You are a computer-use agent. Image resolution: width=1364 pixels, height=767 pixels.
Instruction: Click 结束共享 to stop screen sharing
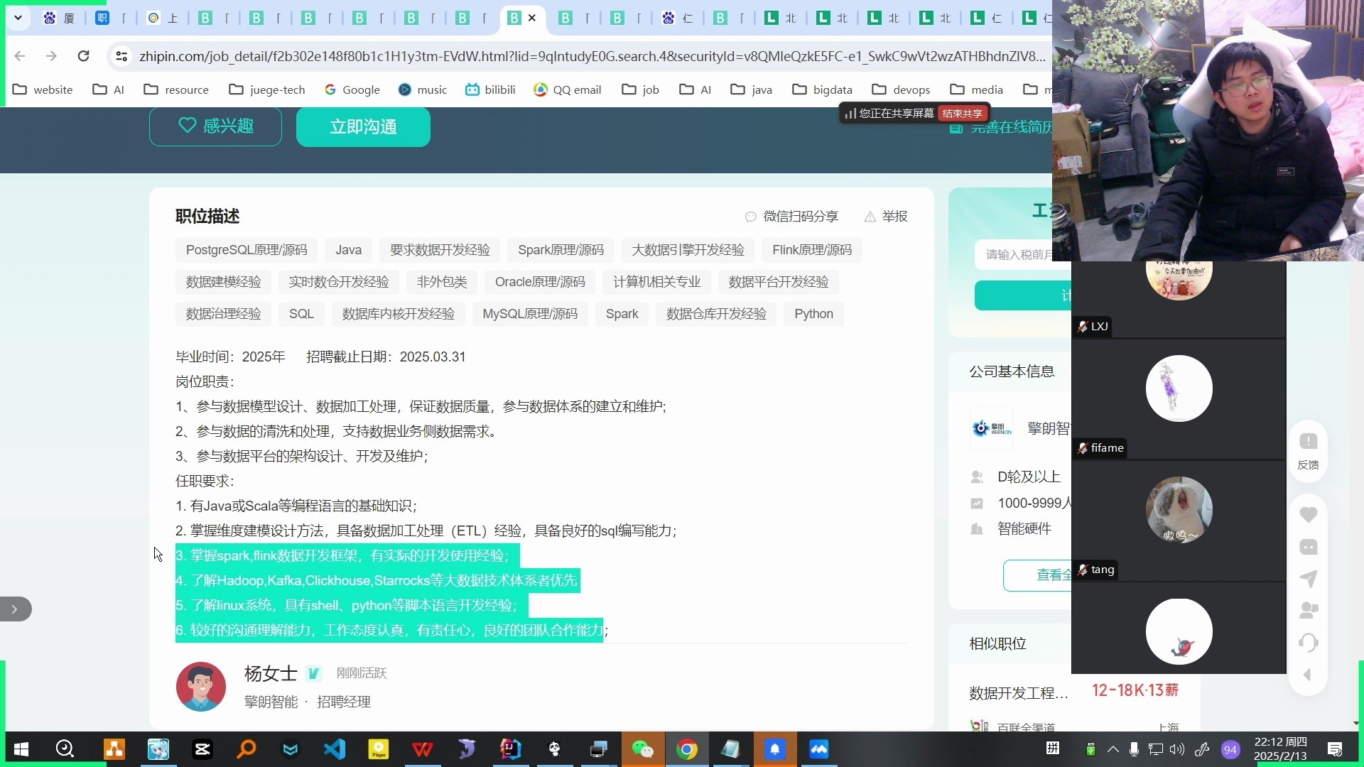tap(962, 114)
